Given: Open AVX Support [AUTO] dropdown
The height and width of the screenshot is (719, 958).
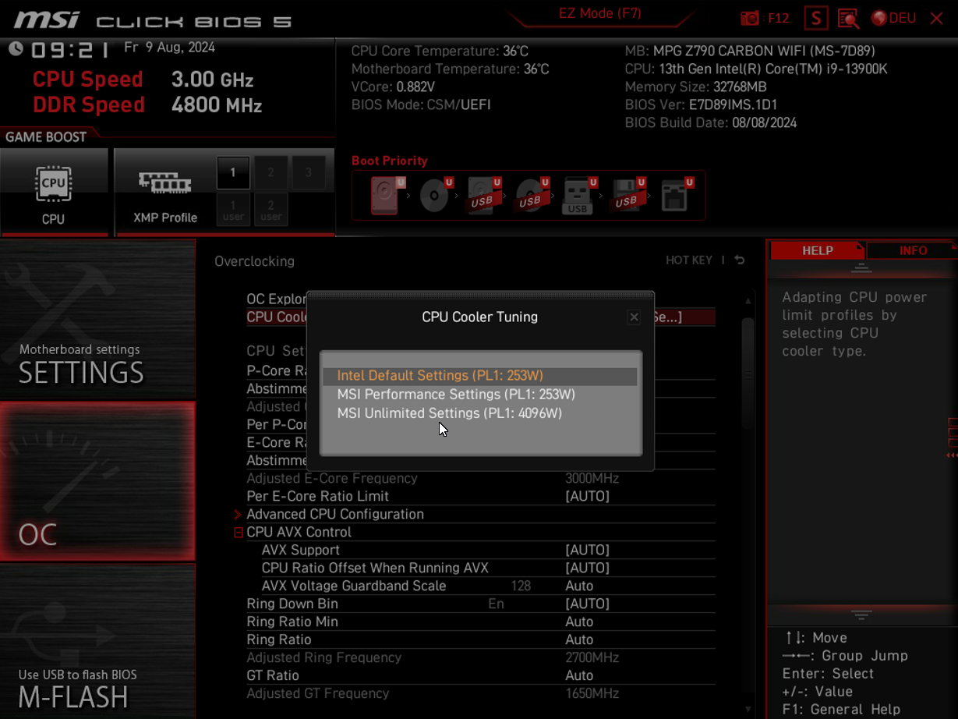Looking at the screenshot, I should 587,550.
